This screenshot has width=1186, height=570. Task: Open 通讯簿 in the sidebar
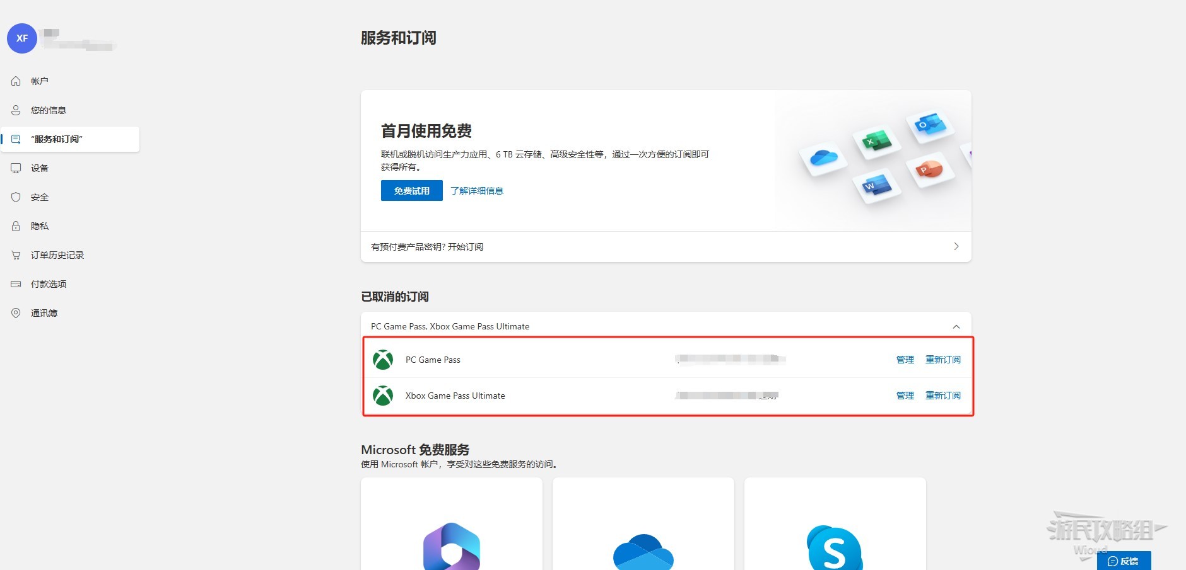(x=70, y=313)
